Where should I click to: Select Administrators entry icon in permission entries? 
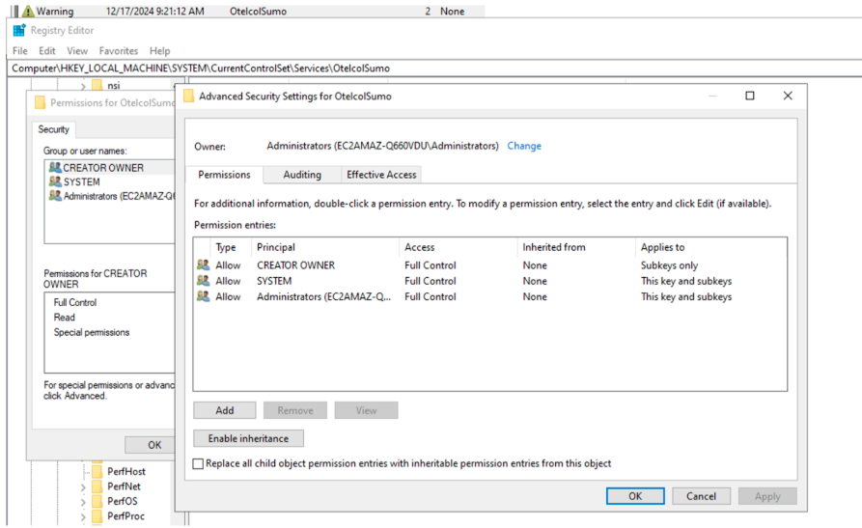pyautogui.click(x=203, y=297)
